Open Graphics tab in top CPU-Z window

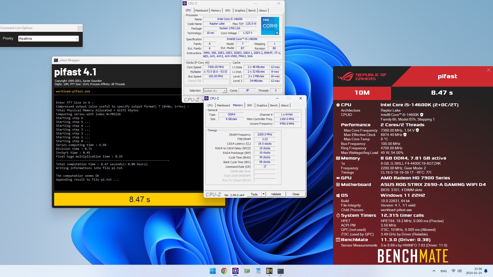click(240, 11)
